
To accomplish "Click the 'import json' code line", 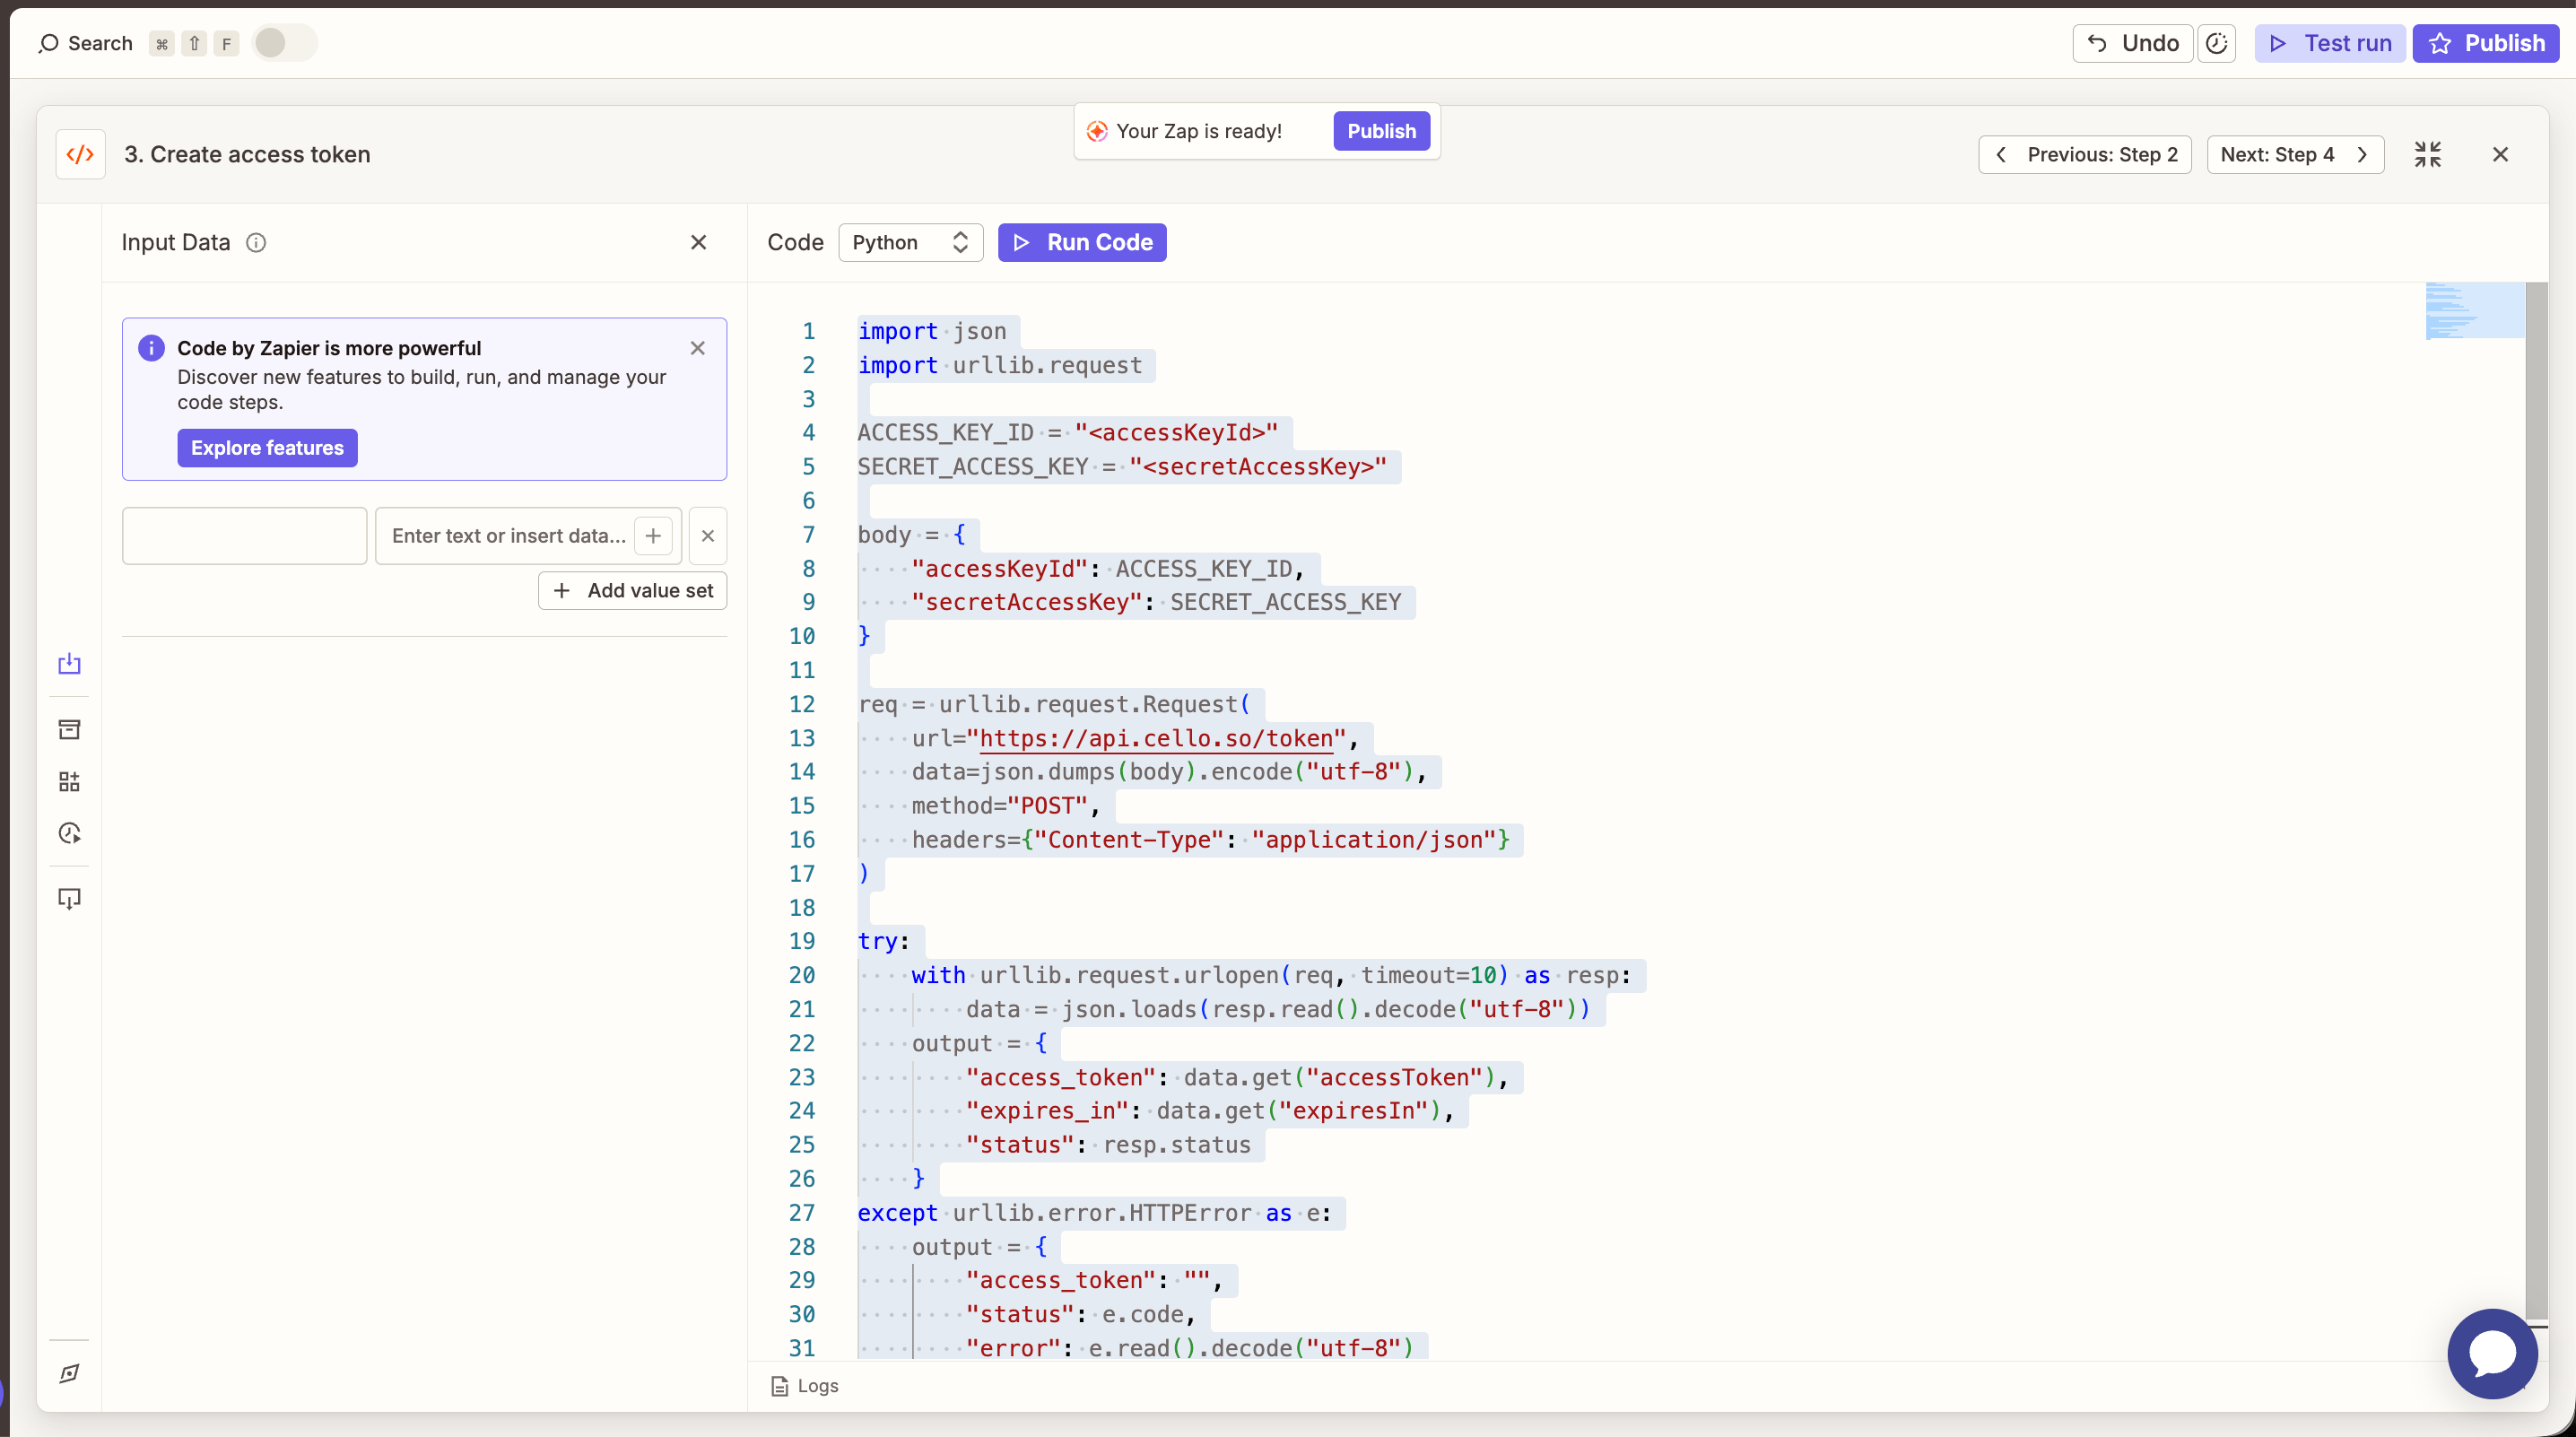I will (932, 331).
